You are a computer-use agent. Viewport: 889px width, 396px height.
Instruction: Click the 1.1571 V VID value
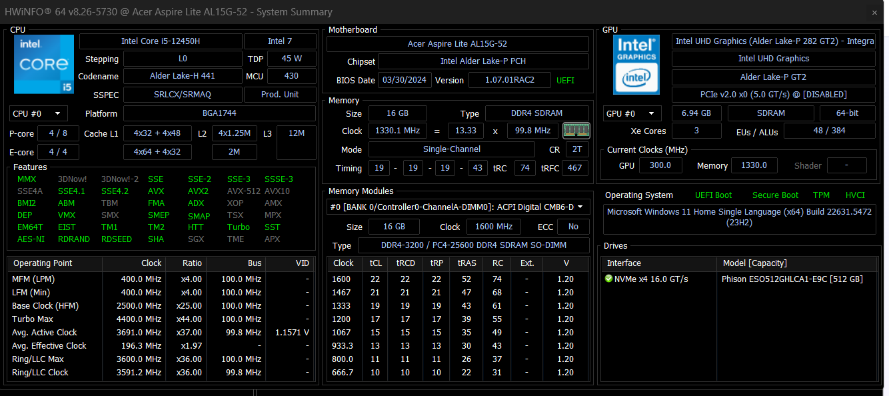(x=292, y=333)
